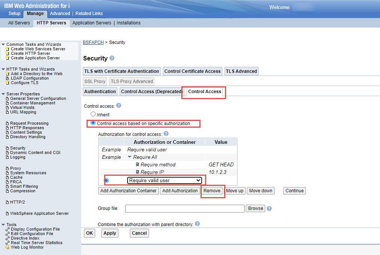Click the Apply button
Screen dimensions: 380x255
110,233
